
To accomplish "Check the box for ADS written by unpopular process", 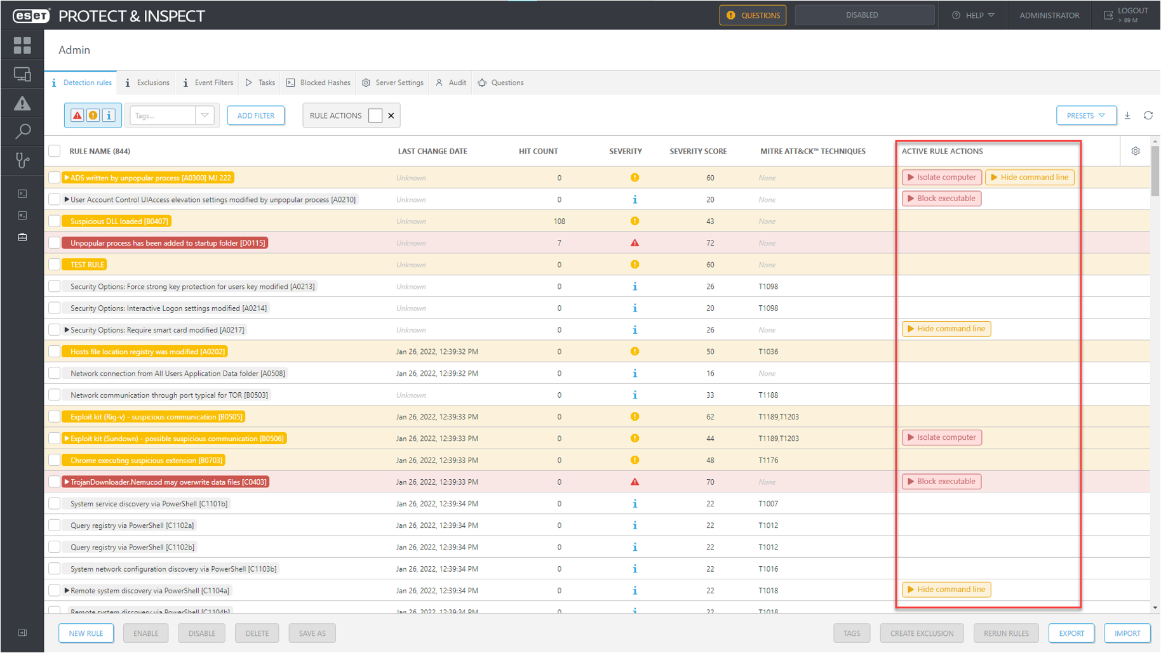I will coord(55,178).
